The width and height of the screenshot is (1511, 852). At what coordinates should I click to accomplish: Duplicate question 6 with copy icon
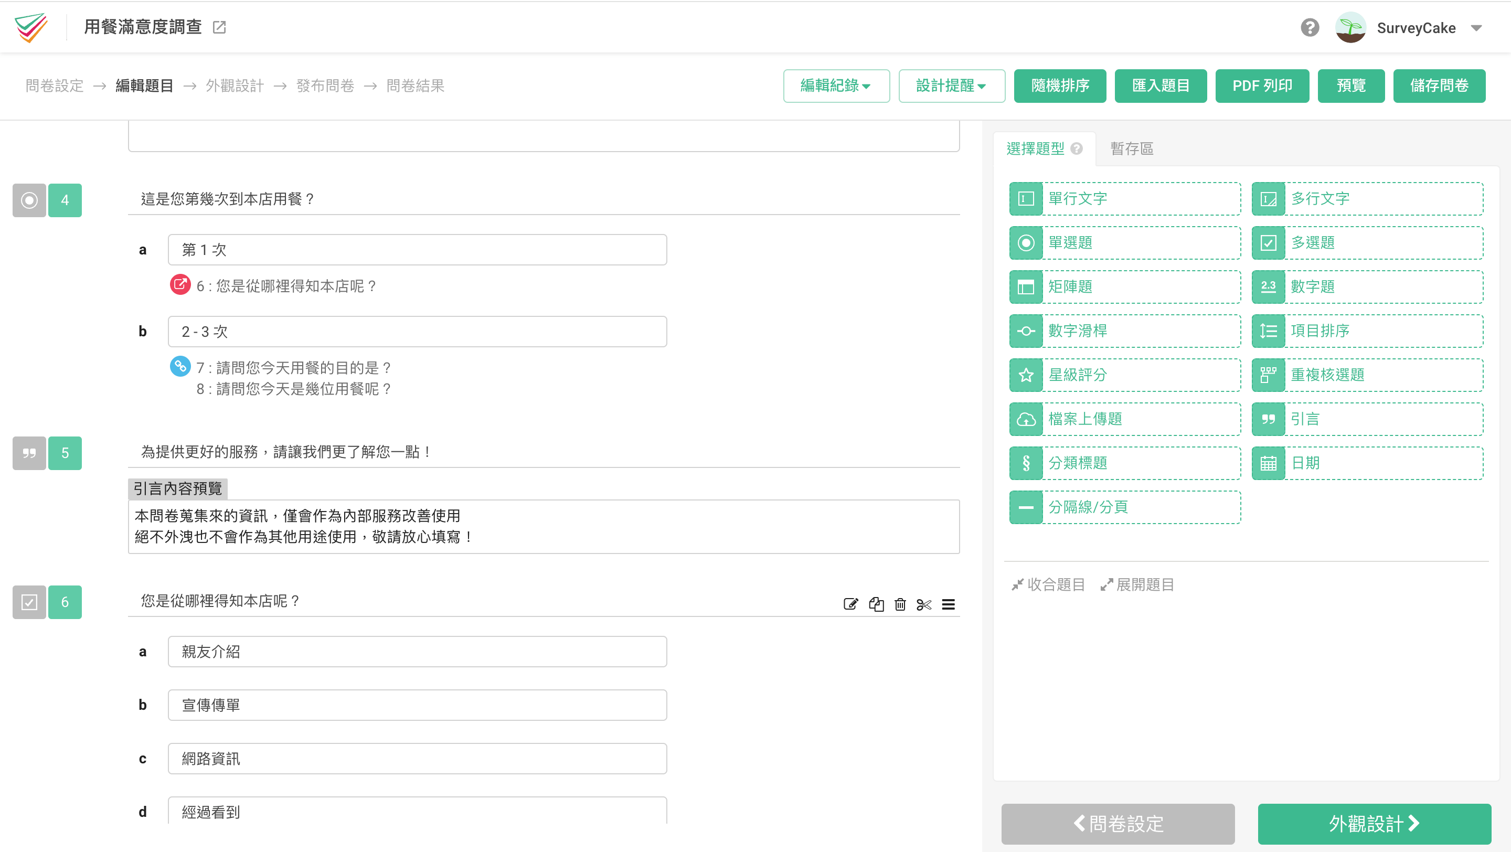coord(876,604)
